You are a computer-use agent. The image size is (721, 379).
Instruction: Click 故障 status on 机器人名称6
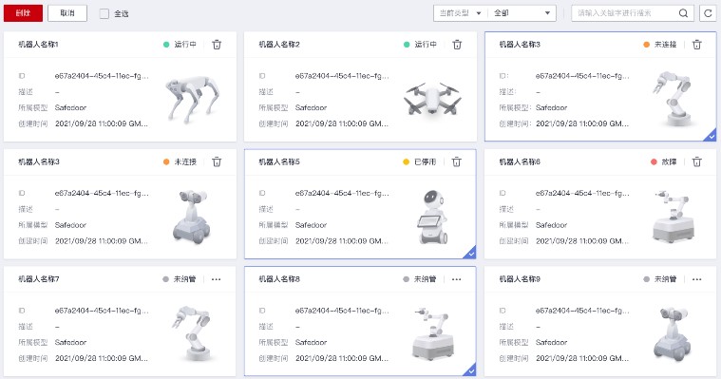pos(663,161)
